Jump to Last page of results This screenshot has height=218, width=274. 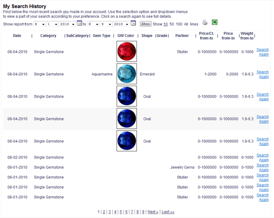[x=168, y=212]
